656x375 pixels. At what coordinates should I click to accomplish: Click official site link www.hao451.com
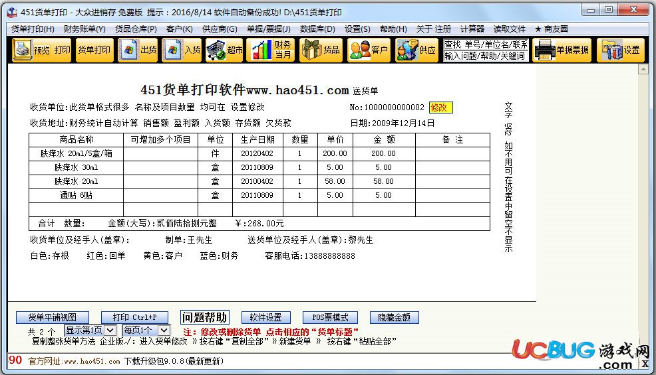92,361
